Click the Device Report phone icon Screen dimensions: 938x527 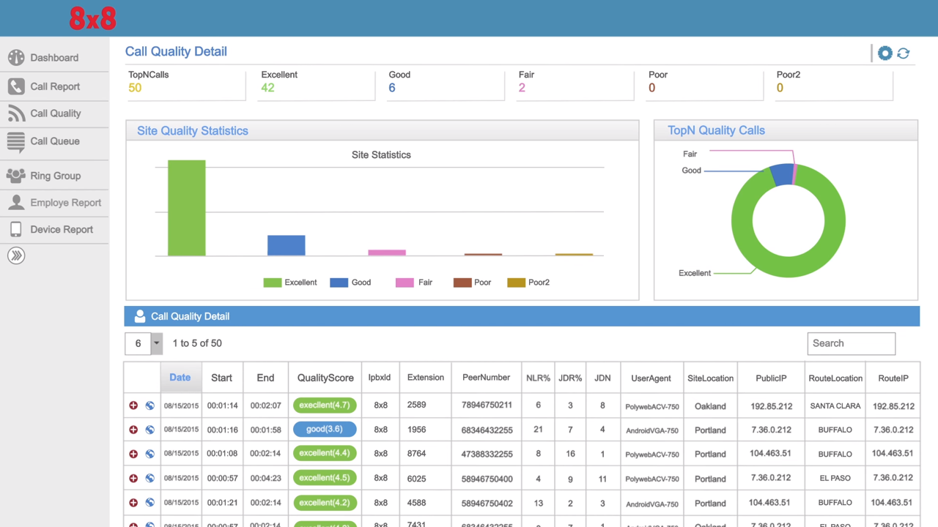[x=16, y=229]
